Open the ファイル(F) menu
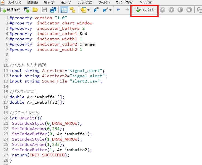The height and width of the screenshot is (165, 202). [14, 2]
